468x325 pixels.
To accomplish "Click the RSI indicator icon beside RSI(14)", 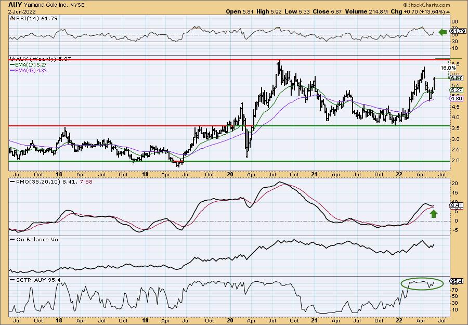I will tap(11, 19).
